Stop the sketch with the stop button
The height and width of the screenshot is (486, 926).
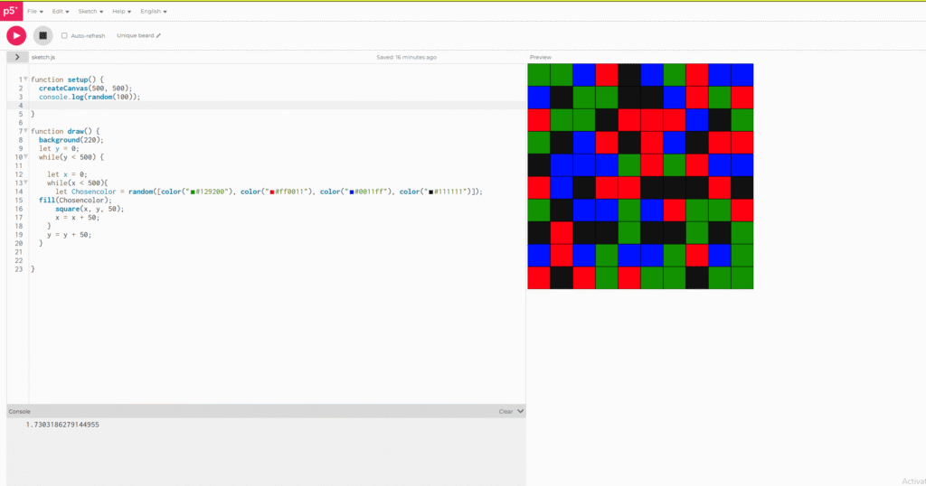(43, 35)
